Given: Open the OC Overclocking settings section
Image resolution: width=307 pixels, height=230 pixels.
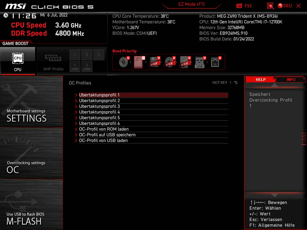Looking at the screenshot, I should (31, 153).
